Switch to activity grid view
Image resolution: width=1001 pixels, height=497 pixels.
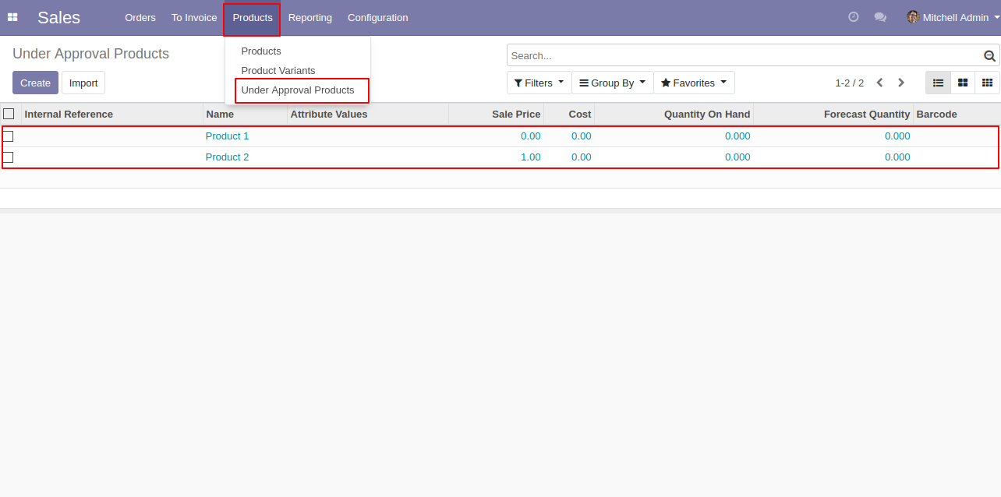pyautogui.click(x=987, y=83)
